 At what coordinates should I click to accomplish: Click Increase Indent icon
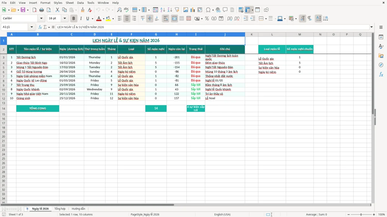246,19
